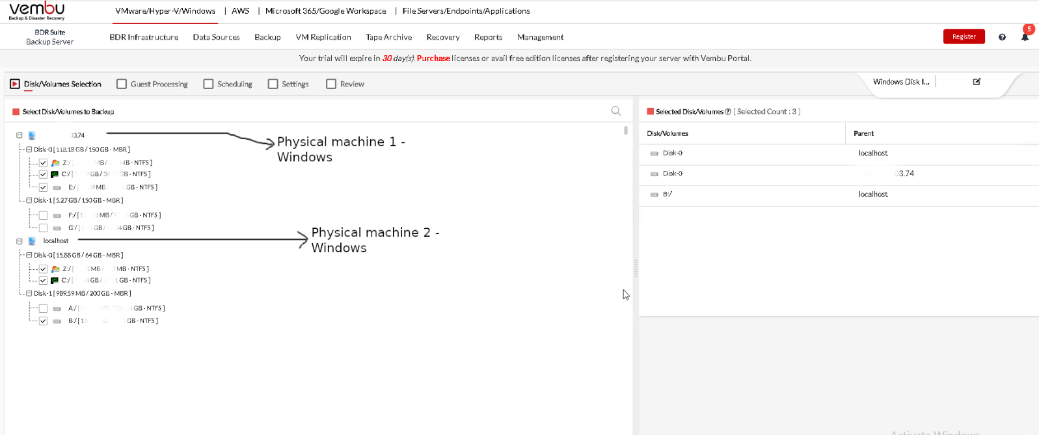The image size is (1039, 435).
Task: Click Windows icon of Z:/ under 15.88 GB disk
Action: point(55,269)
